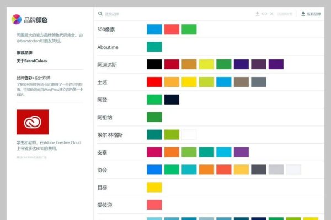The width and height of the screenshot is (331, 220).
Task: Pick the green swatch in 500像素 row
Action: click(189, 29)
